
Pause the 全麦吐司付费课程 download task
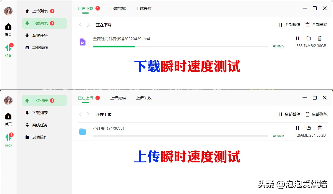point(297,38)
